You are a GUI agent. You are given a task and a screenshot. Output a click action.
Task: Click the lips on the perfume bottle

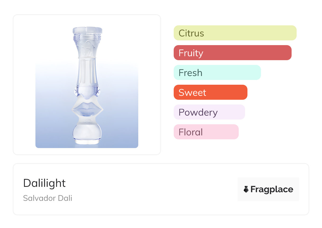click(x=87, y=109)
